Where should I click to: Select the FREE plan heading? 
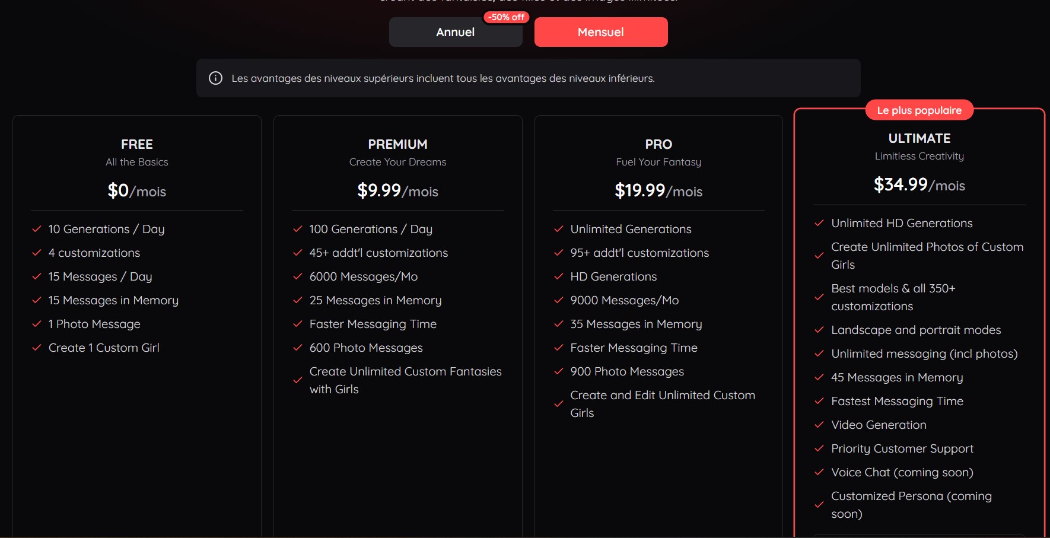click(x=137, y=144)
